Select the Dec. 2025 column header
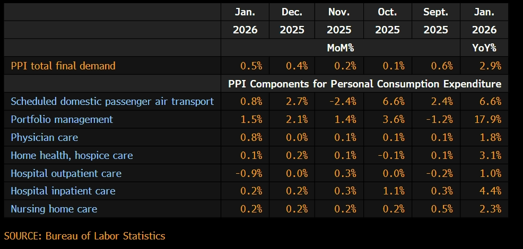The image size is (523, 249). (292, 21)
